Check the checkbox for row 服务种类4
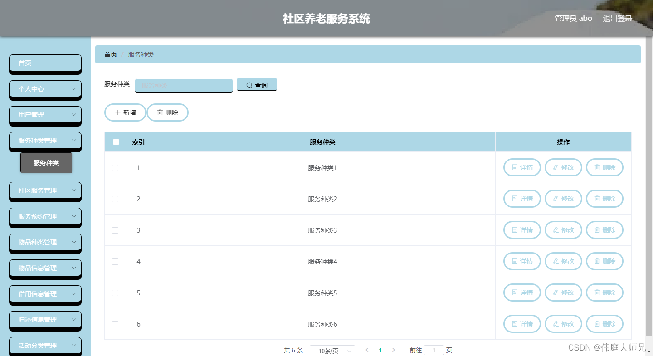This screenshot has width=653, height=356. (x=115, y=262)
